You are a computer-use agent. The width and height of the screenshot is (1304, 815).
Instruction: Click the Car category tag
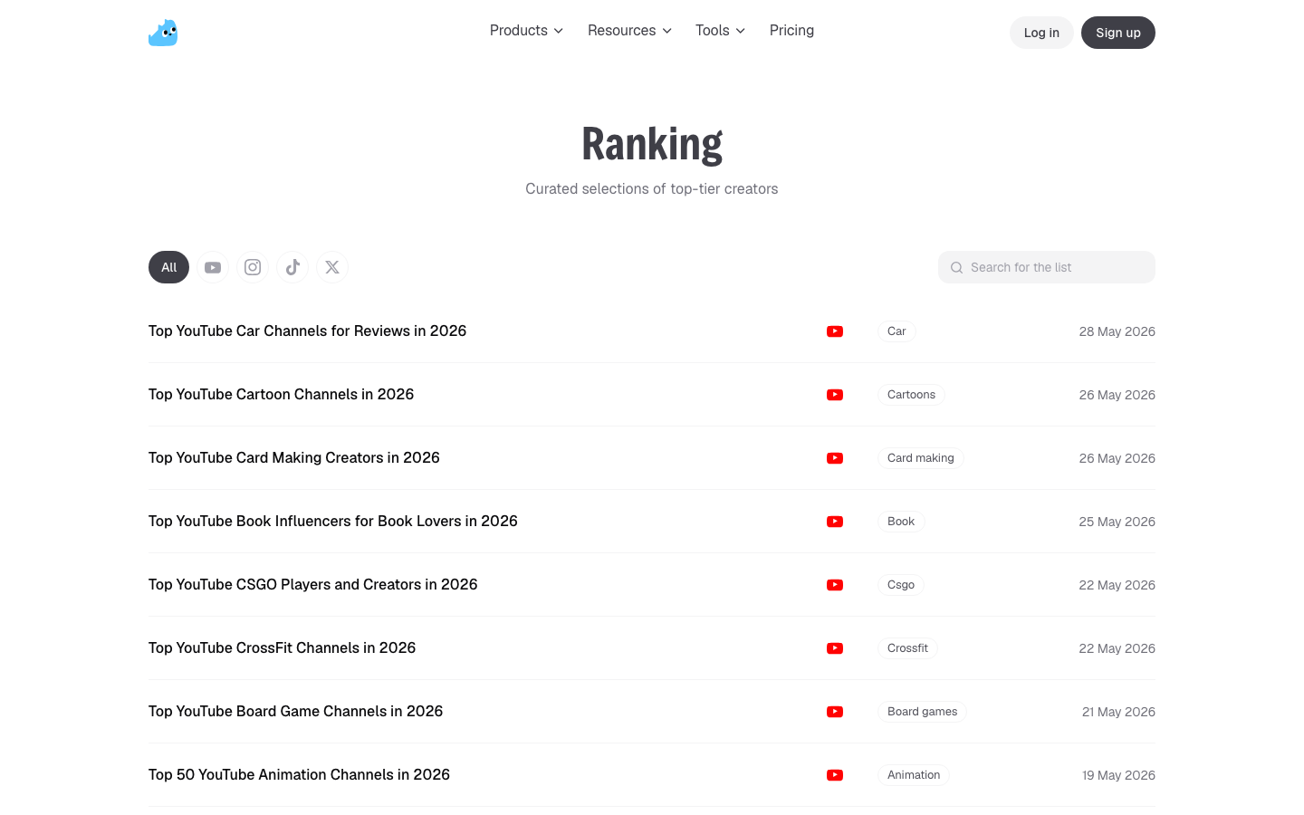pyautogui.click(x=896, y=331)
